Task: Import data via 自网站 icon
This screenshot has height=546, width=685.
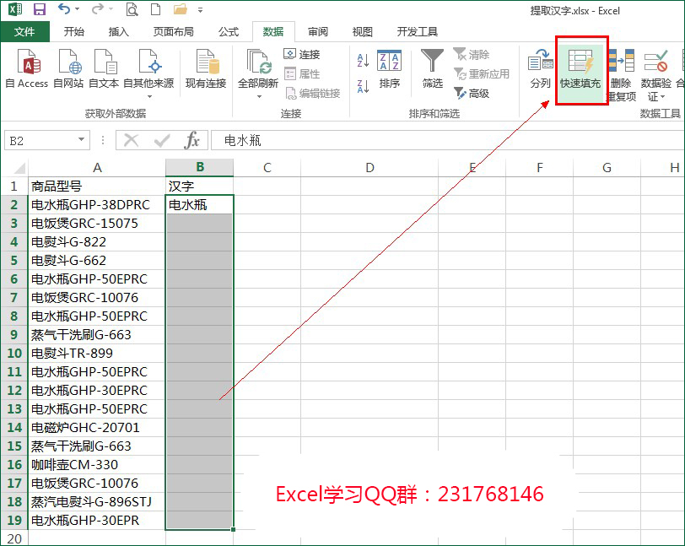Action: [68, 68]
